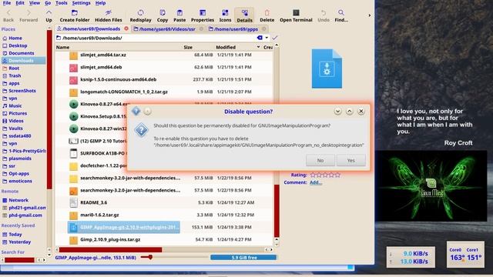This screenshot has height=277, width=493.
Task: Open the Settings menu
Action: pos(81,3)
